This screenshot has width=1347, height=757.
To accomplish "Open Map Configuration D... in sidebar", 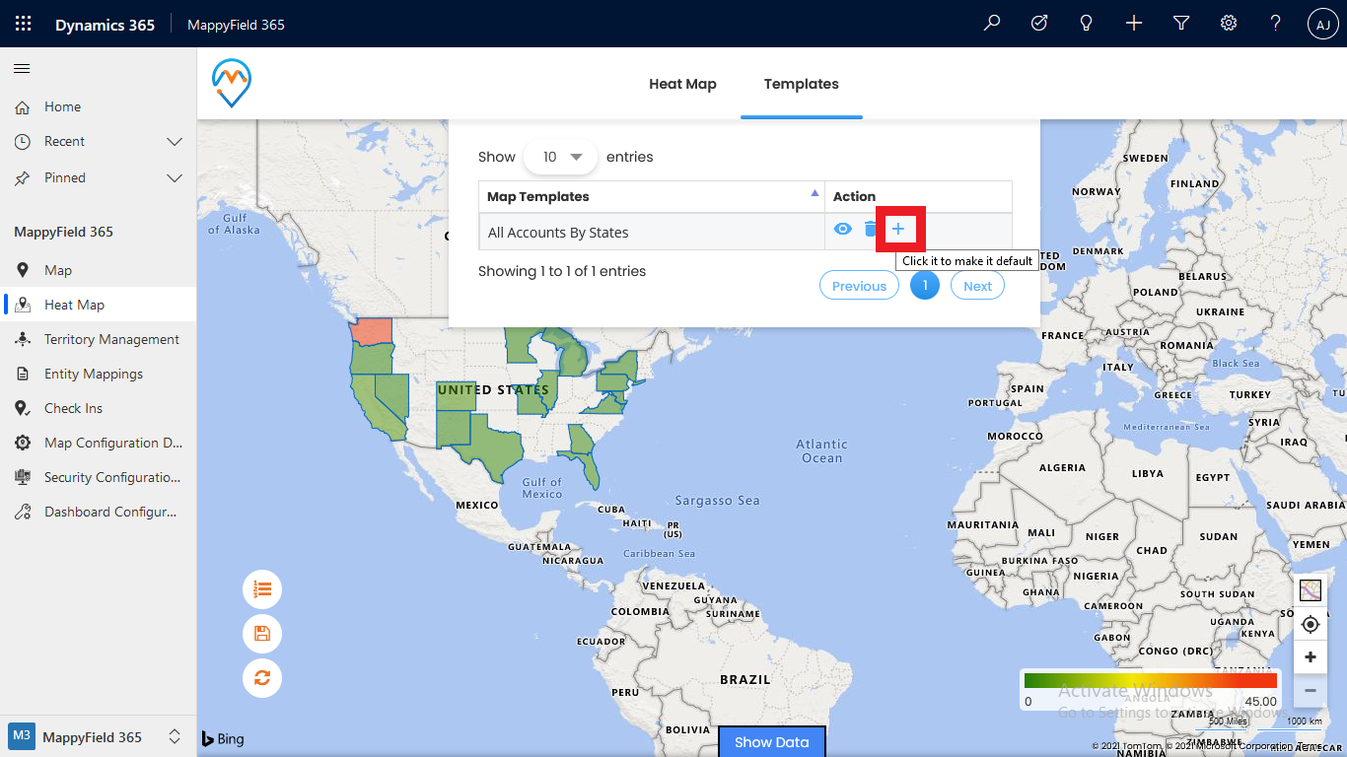I will click(x=98, y=443).
